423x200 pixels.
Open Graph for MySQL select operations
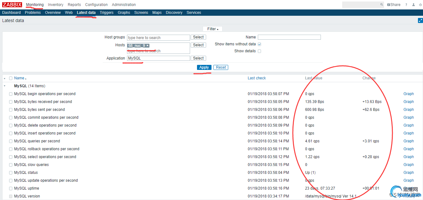coord(409,157)
